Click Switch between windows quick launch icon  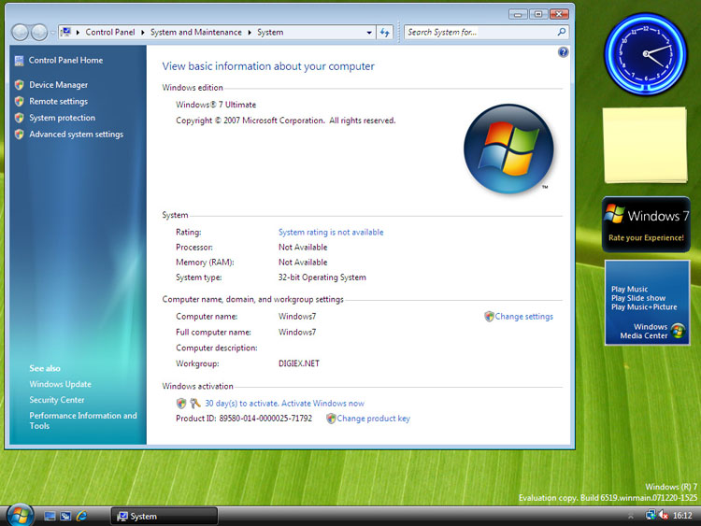(65, 516)
